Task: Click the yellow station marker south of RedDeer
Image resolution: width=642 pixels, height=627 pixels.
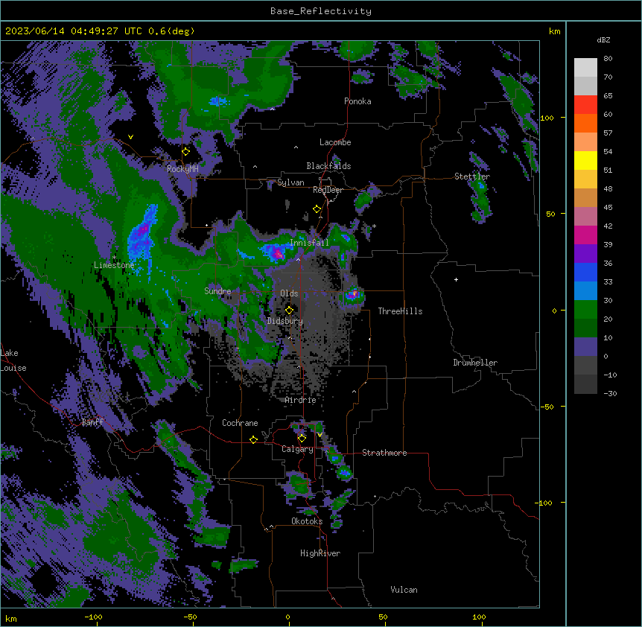Action: (317, 209)
